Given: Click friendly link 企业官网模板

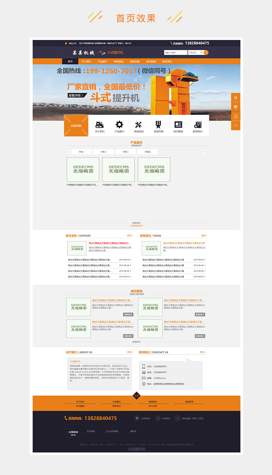Looking at the screenshot, I should (x=112, y=431).
